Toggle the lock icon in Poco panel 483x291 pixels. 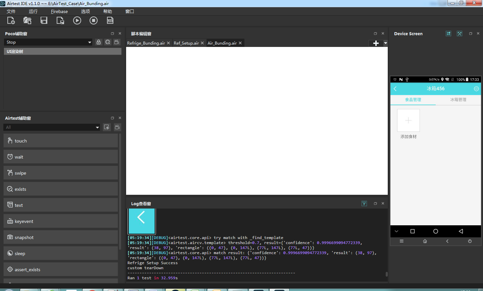pyautogui.click(x=98, y=42)
